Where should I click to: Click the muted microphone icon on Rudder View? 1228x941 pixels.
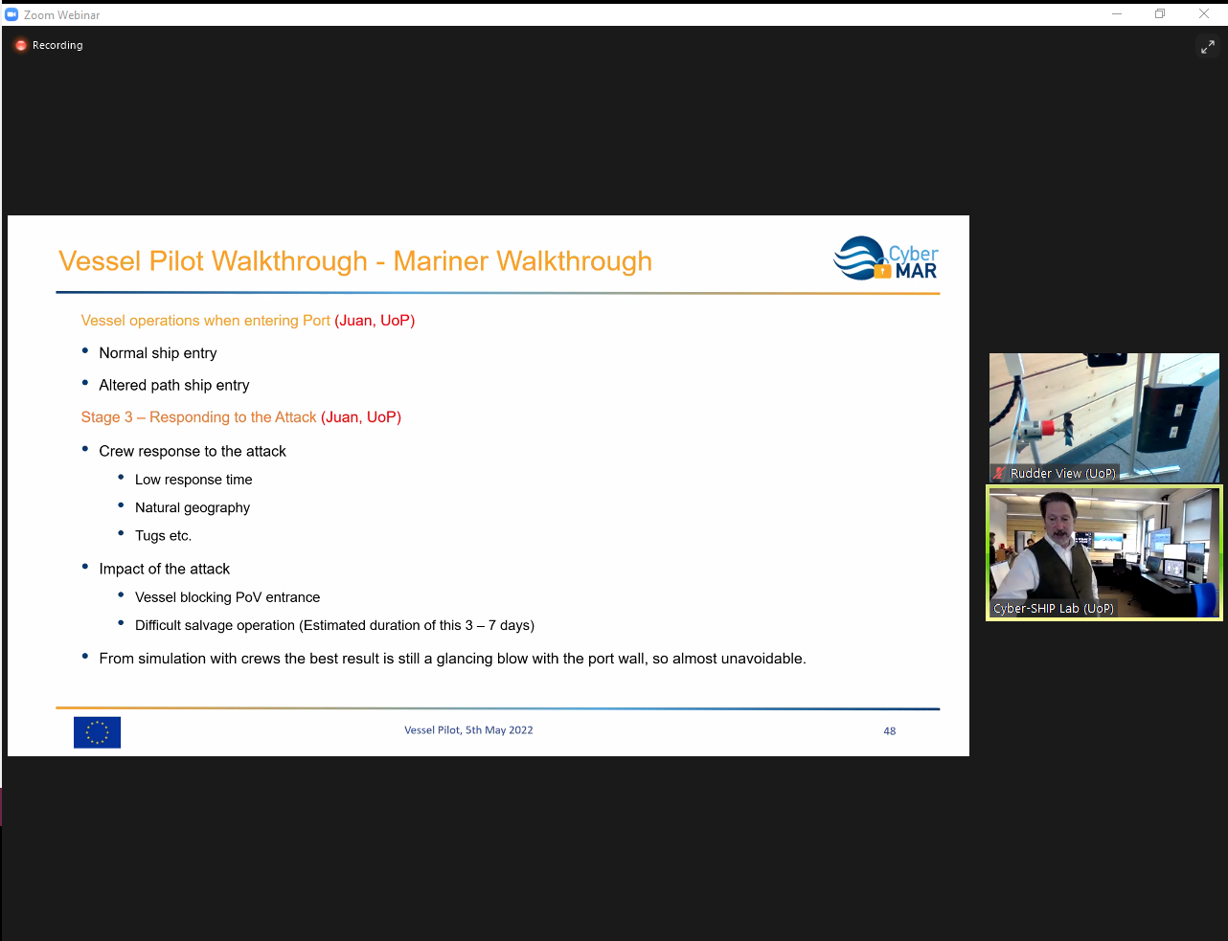999,473
